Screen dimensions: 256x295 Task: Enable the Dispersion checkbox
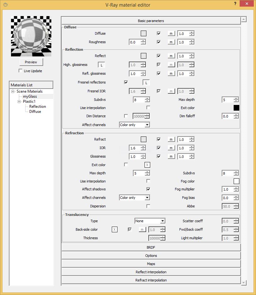tap(148, 206)
